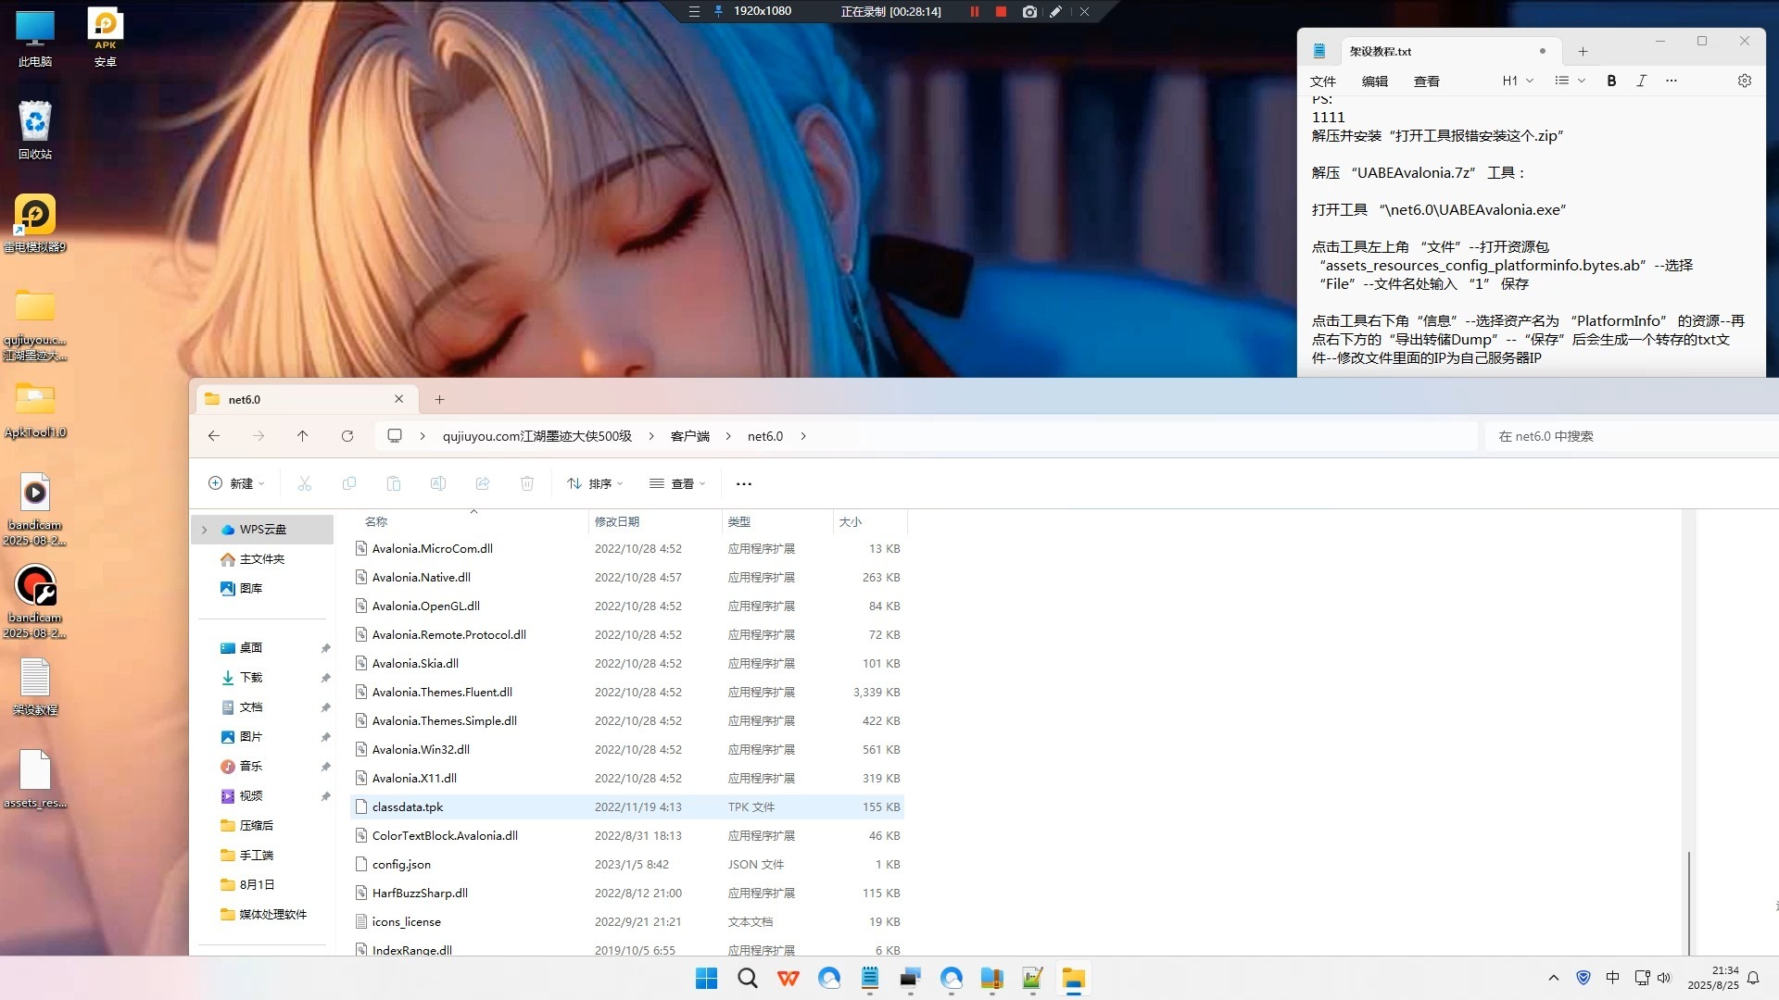Expand the chevron after net6.0 breadcrumb
Viewport: 1779px width, 1000px height.
(803, 436)
